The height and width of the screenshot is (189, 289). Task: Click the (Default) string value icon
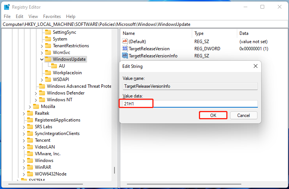[125, 41]
